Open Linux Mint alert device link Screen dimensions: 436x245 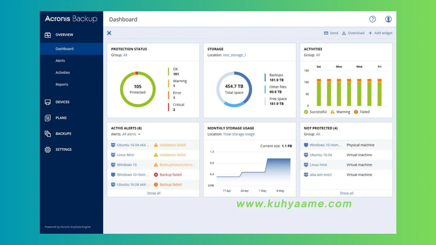coord(126,155)
